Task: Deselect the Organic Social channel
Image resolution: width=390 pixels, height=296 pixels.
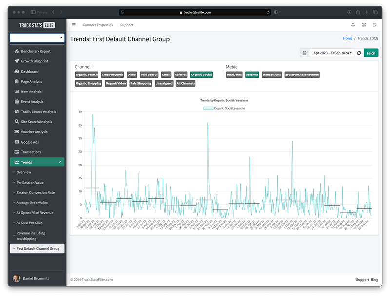Action: point(201,75)
